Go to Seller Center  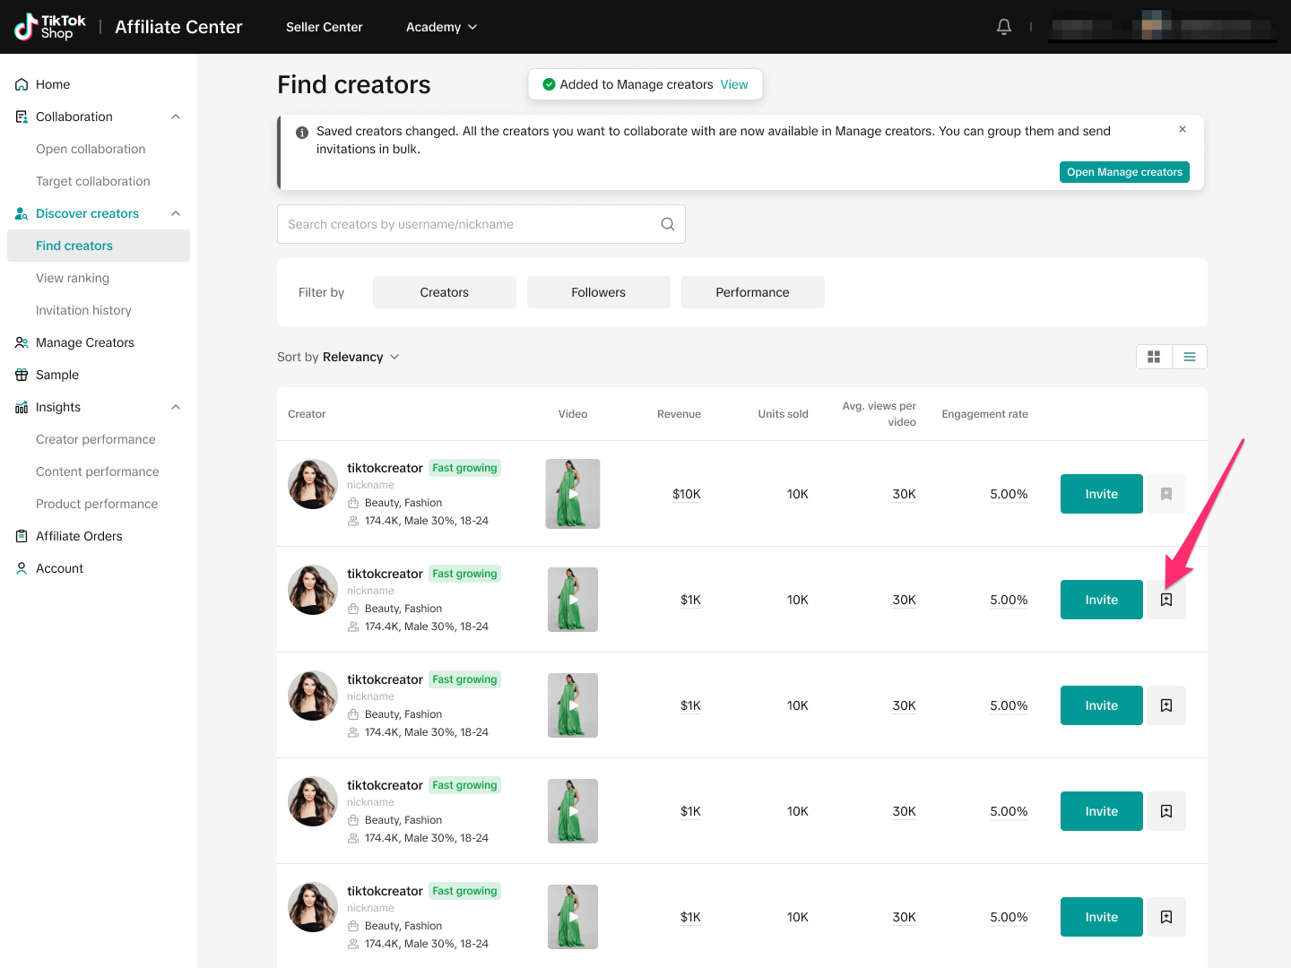click(x=324, y=27)
